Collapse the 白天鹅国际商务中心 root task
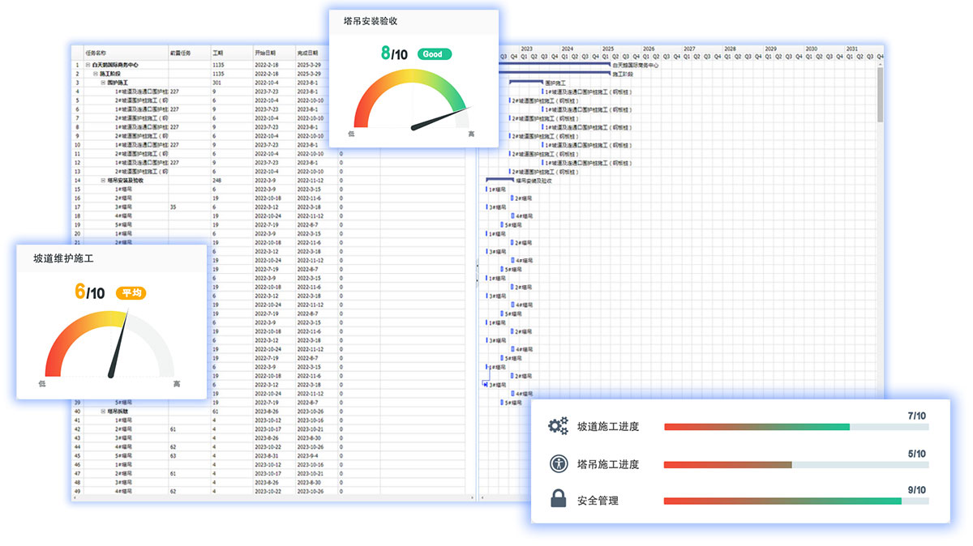 click(88, 65)
